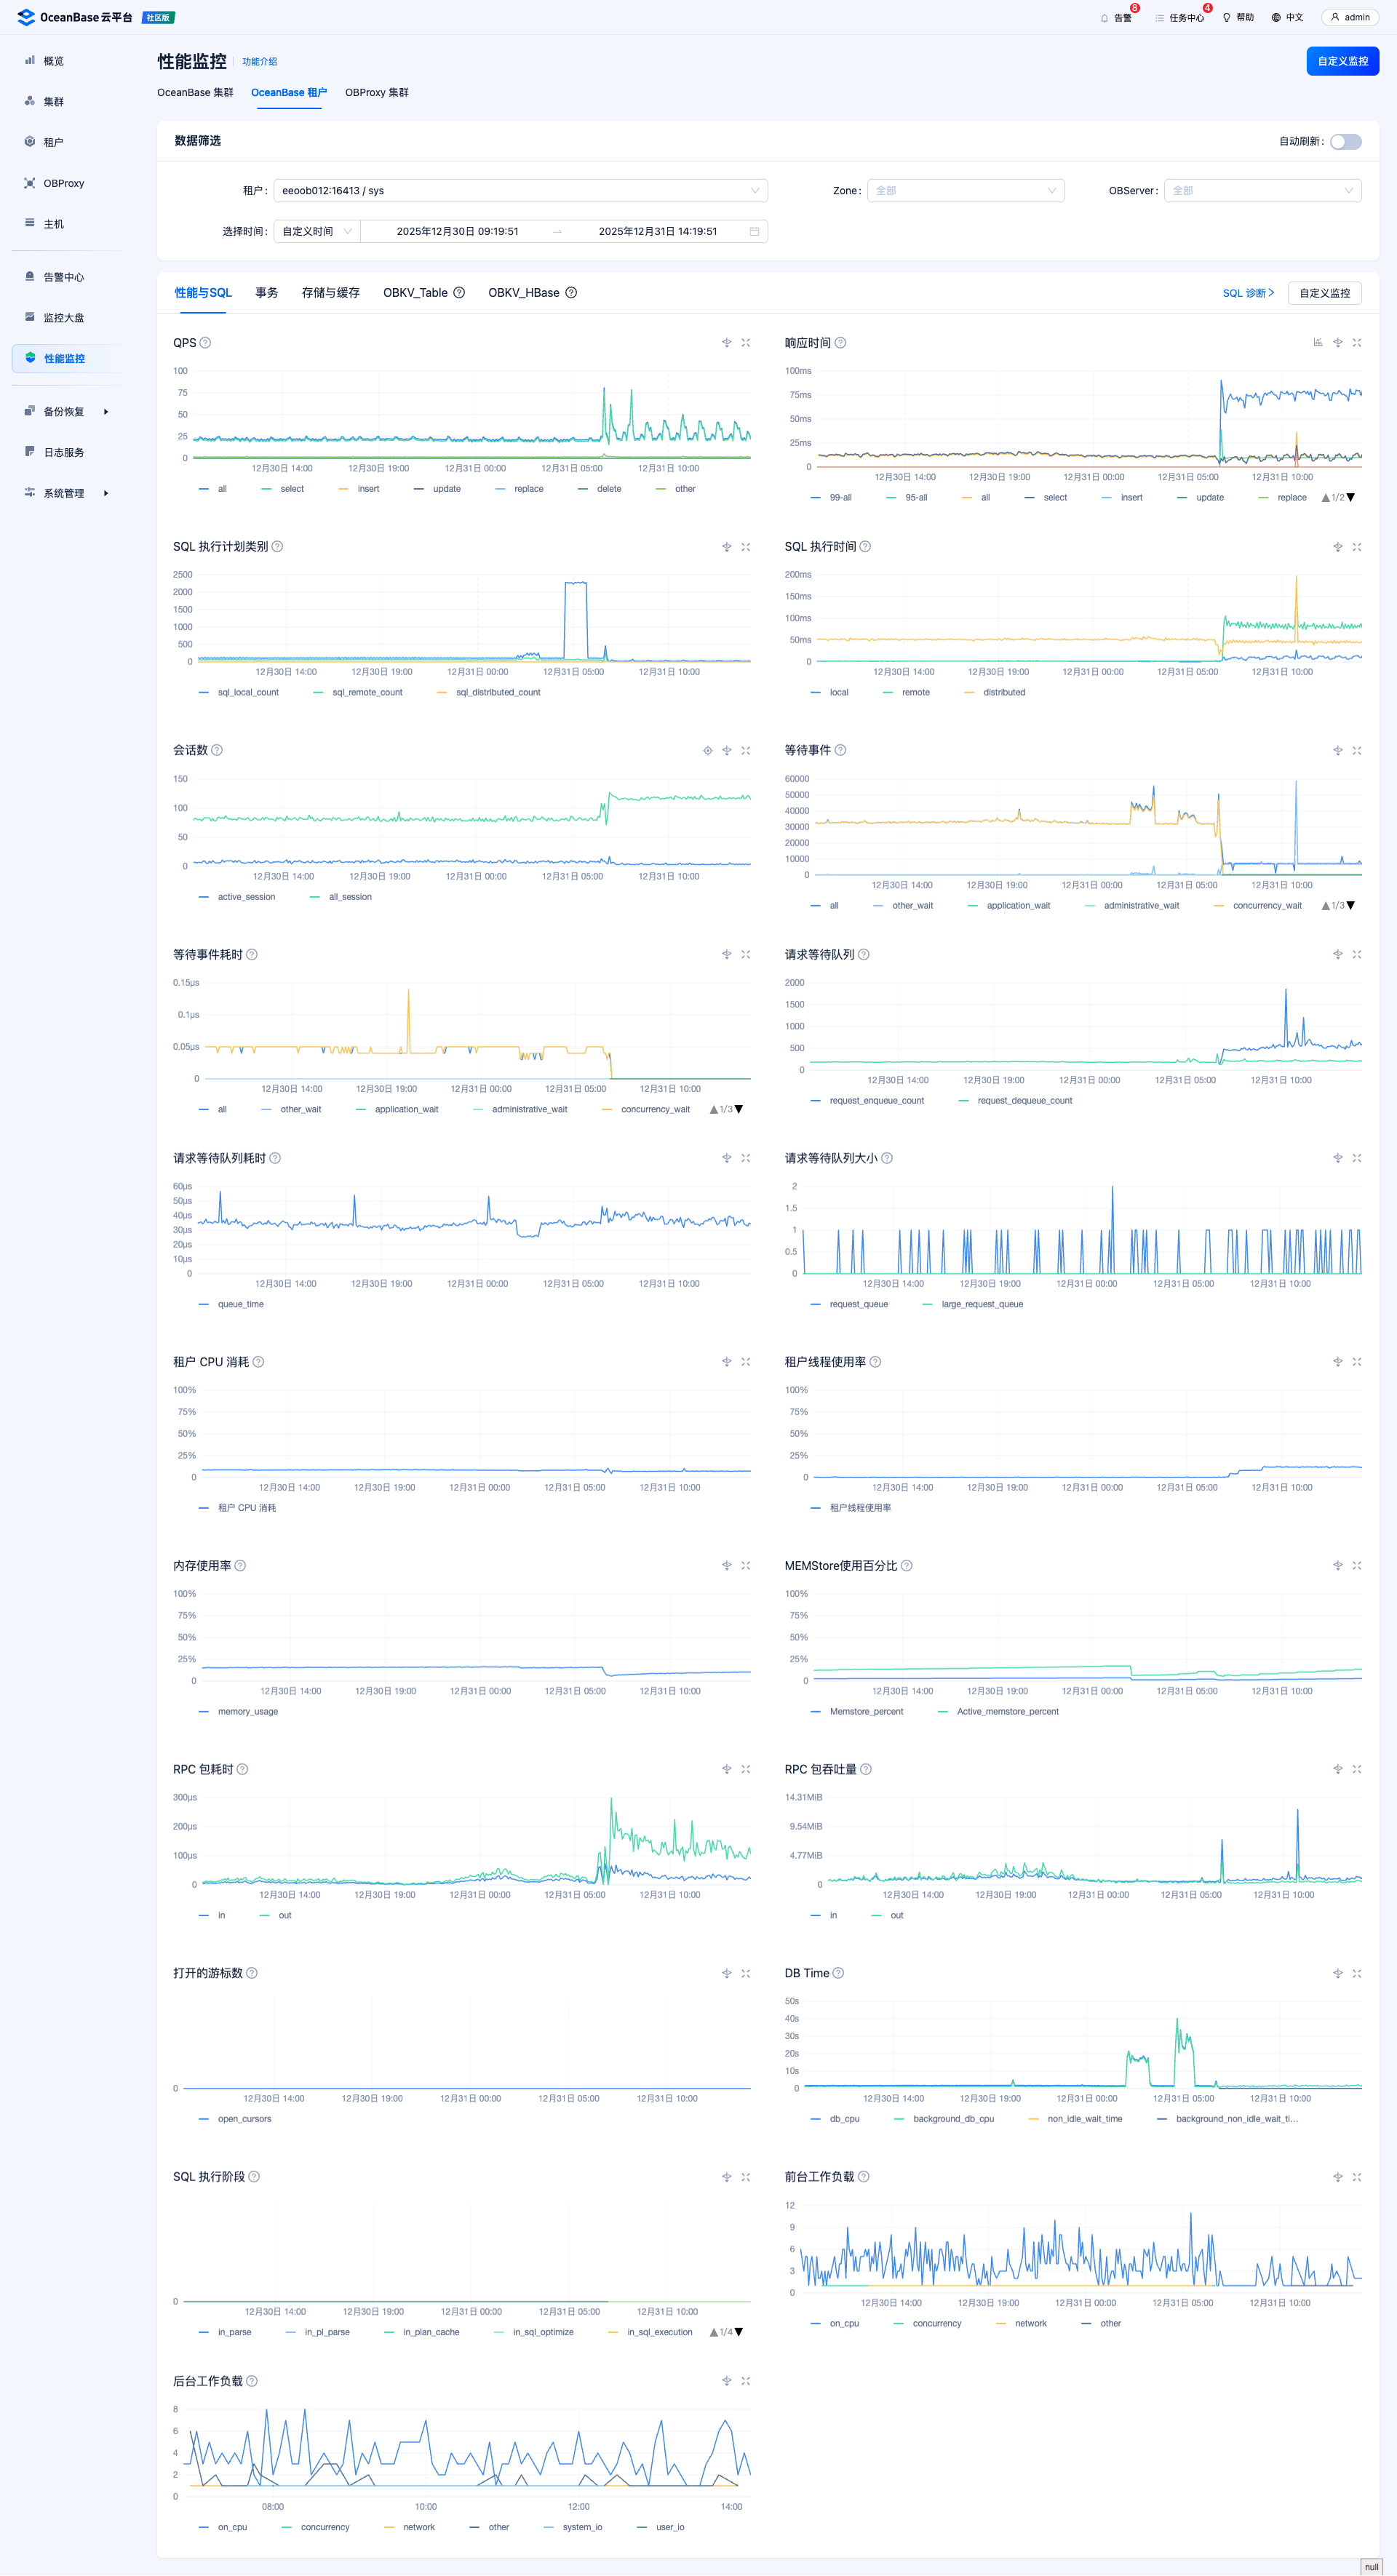This screenshot has height=2576, width=1397.
Task: Click fullscreen icon on DB Time chart
Action: click(x=1356, y=1974)
